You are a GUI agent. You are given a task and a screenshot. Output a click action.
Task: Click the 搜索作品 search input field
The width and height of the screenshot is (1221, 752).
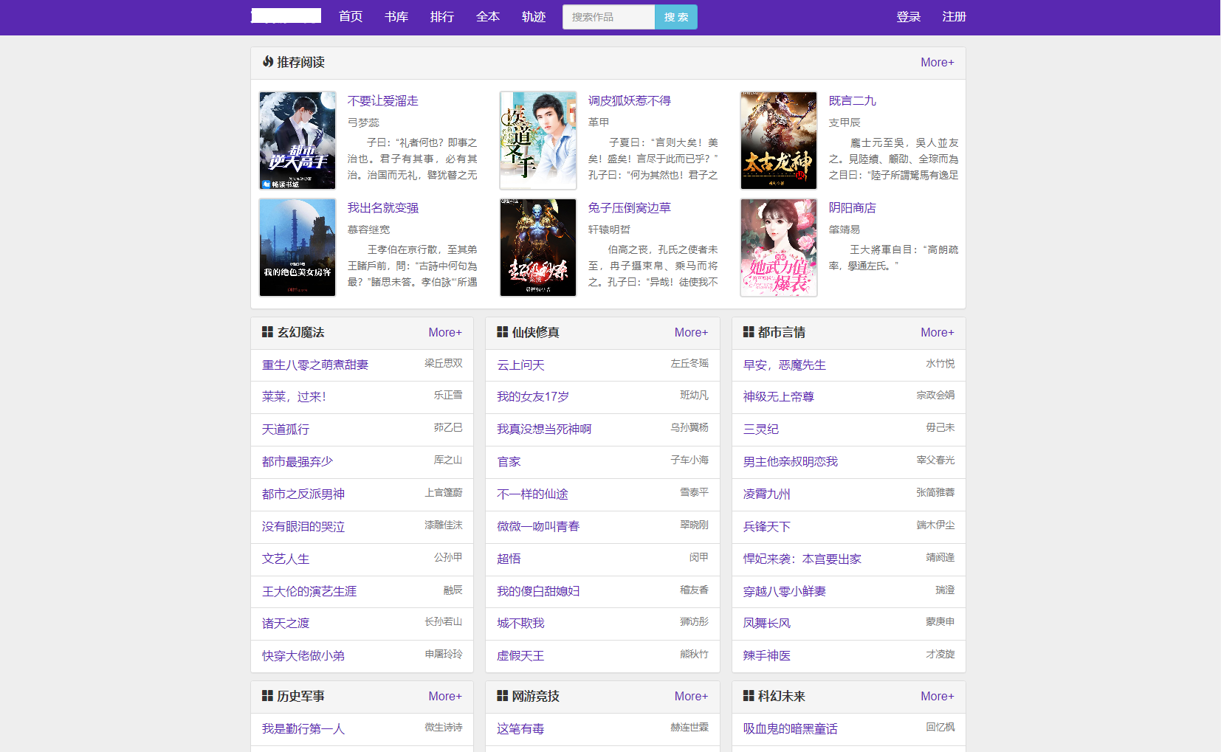[608, 17]
